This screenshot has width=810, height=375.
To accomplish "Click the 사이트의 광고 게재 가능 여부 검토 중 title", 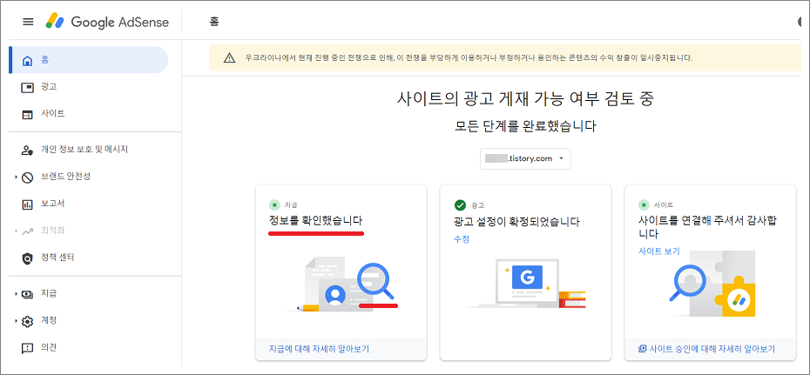I will click(x=526, y=98).
